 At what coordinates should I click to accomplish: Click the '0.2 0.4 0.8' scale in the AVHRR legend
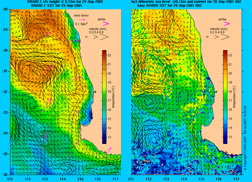pyautogui.click(x=217, y=32)
